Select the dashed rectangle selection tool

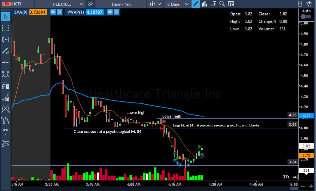(5, 28)
